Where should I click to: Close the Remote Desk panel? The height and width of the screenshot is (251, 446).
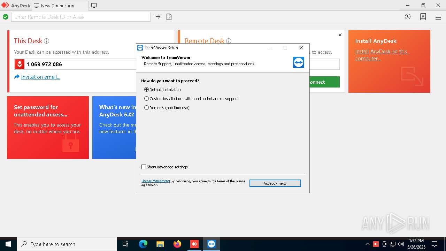[340, 35]
